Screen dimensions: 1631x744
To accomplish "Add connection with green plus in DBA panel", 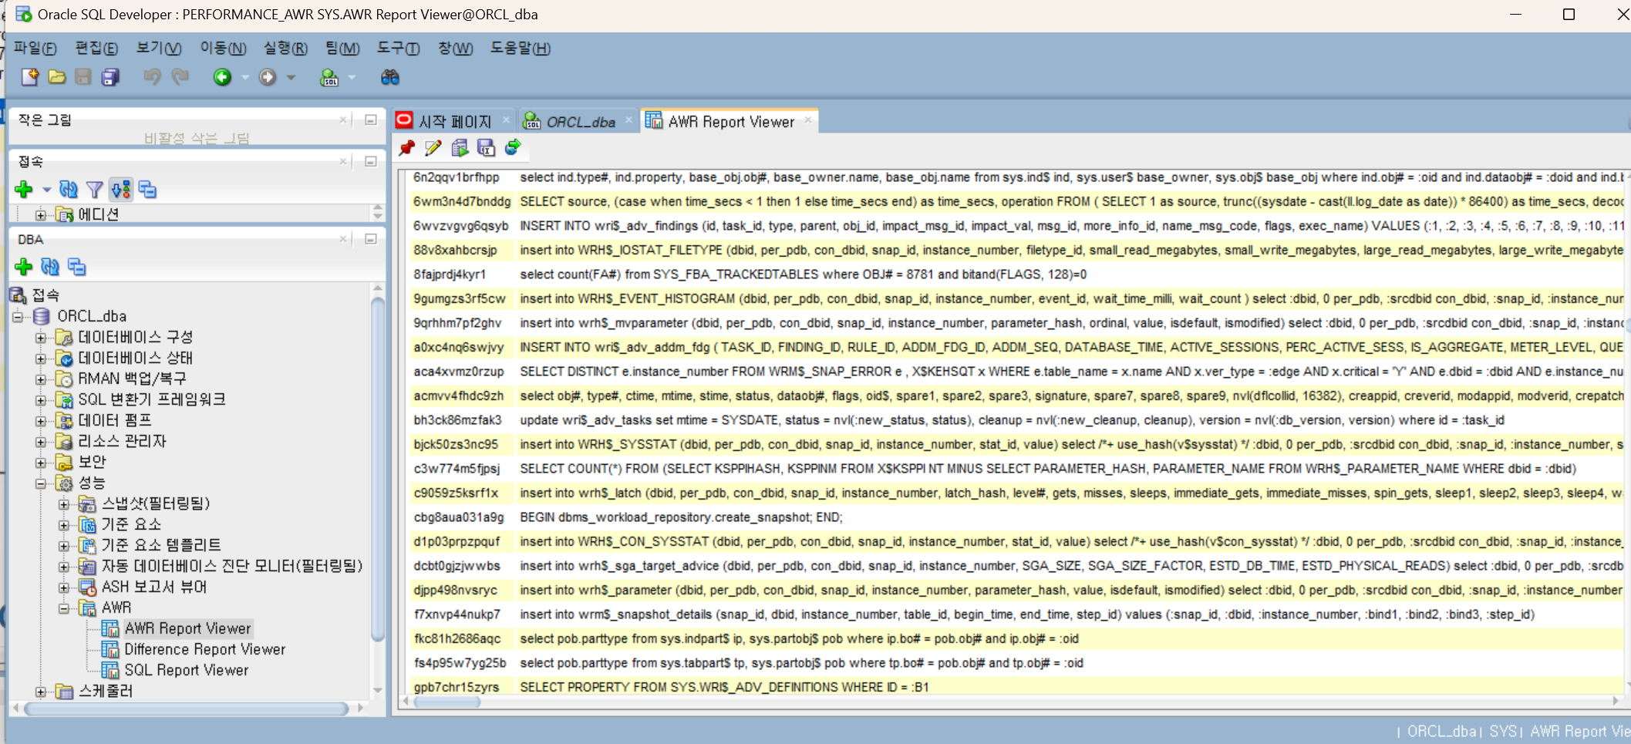I will (x=24, y=267).
